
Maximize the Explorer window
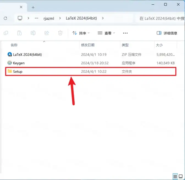(165, 4)
